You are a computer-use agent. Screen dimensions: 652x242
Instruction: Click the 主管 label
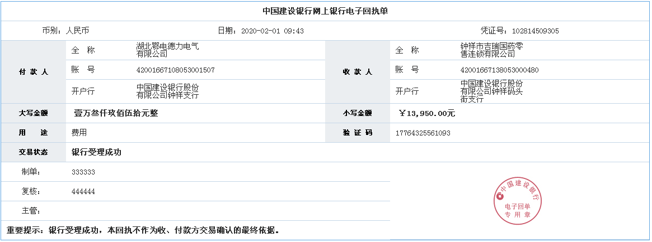(31, 211)
